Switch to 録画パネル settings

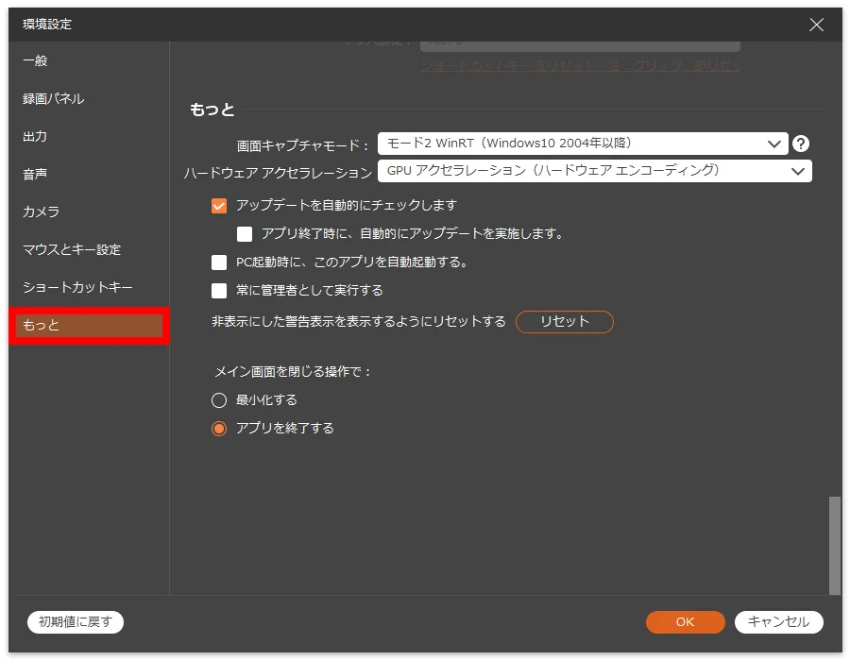click(x=53, y=98)
